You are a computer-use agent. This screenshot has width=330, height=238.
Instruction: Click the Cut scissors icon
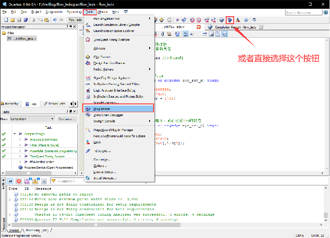[x=34, y=20]
